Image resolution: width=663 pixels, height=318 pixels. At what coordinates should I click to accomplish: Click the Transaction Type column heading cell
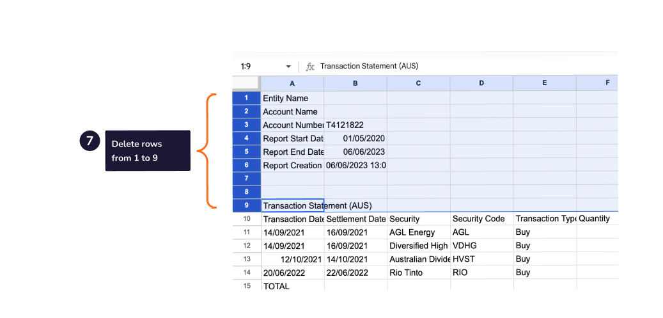click(544, 219)
